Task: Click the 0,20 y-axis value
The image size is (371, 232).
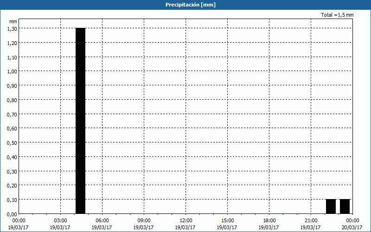Action: coord(12,185)
